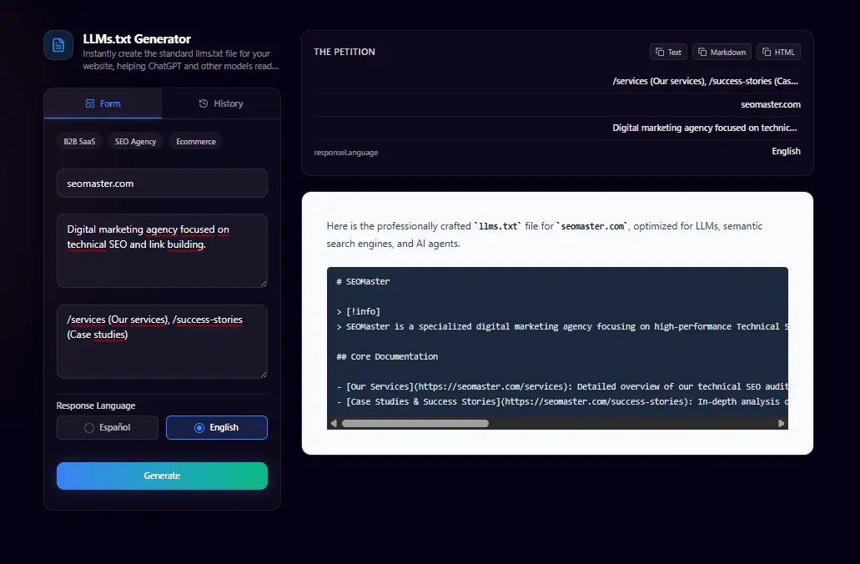Copy the result as Text

[668, 52]
